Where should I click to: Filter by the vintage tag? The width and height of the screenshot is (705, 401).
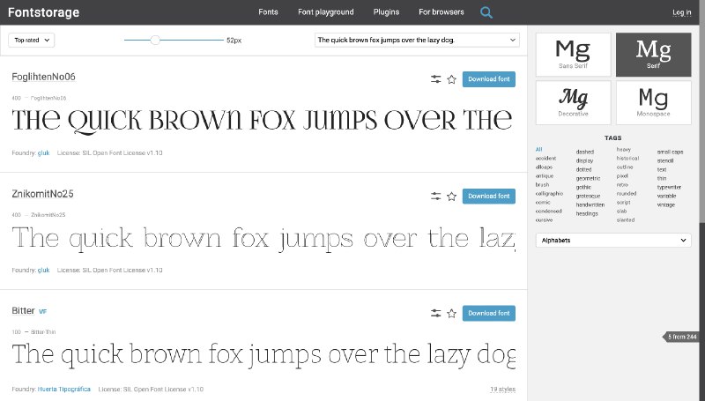pos(666,204)
